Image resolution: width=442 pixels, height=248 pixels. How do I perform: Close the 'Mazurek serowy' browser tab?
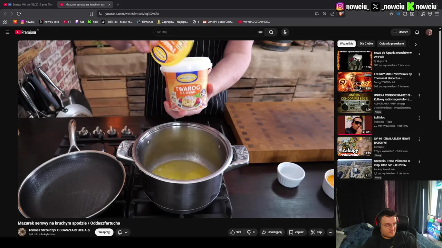point(109,4)
